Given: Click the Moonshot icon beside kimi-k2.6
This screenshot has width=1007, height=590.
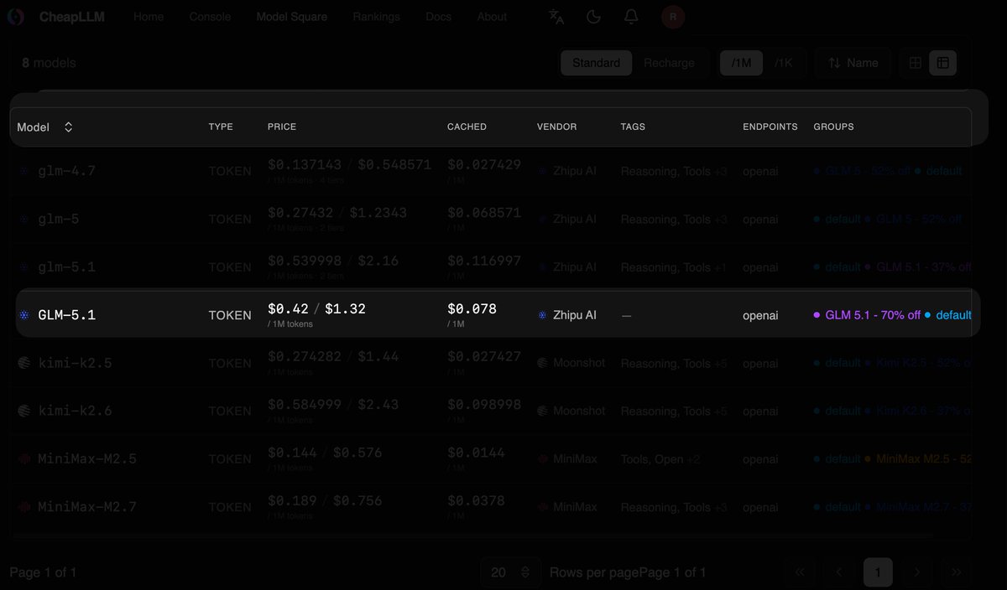Looking at the screenshot, I should click(25, 411).
